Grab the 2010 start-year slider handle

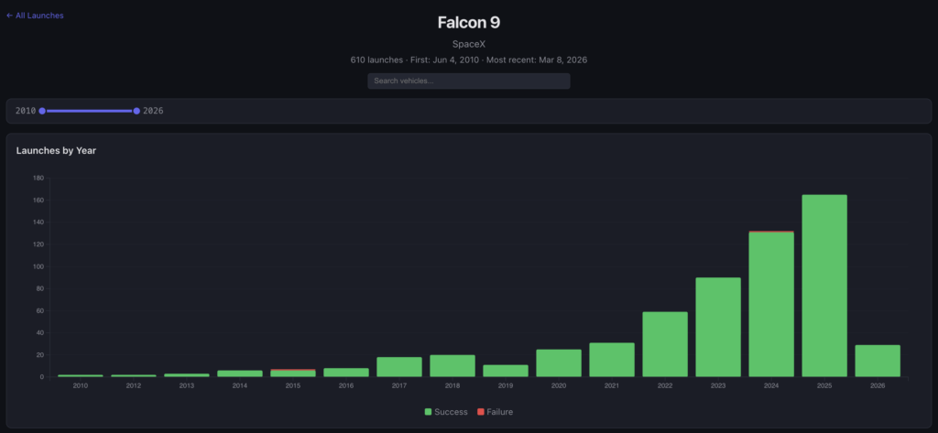[x=42, y=111]
